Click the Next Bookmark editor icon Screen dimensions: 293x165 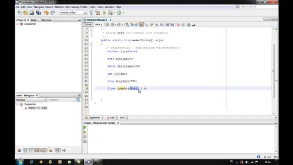coord(157,24)
